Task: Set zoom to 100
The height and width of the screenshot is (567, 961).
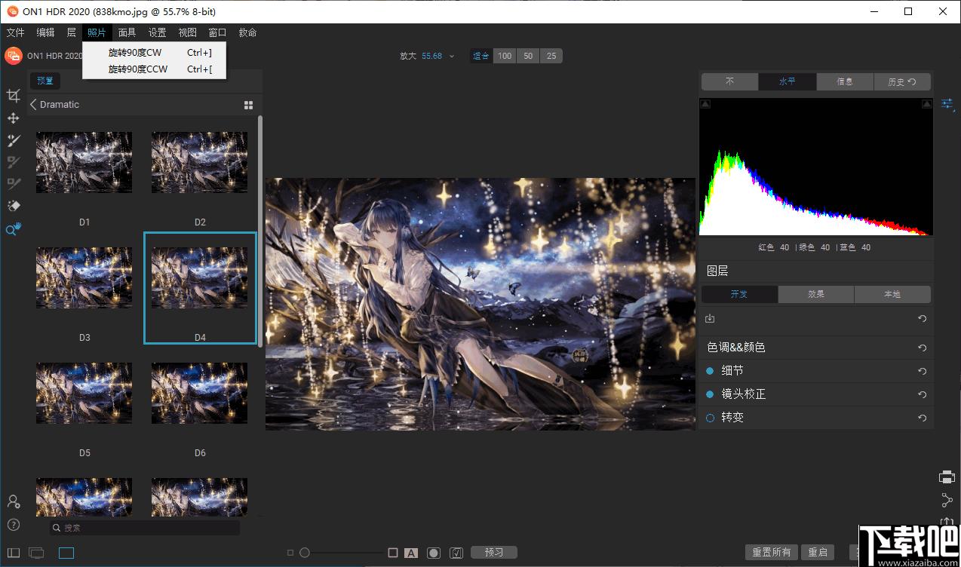Action: [x=505, y=56]
